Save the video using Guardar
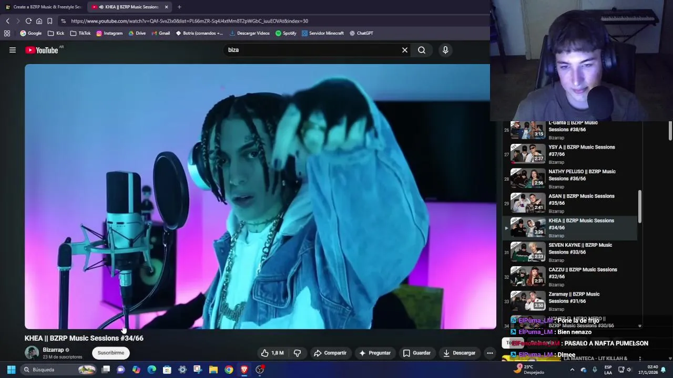This screenshot has height=378, width=673. (x=416, y=353)
